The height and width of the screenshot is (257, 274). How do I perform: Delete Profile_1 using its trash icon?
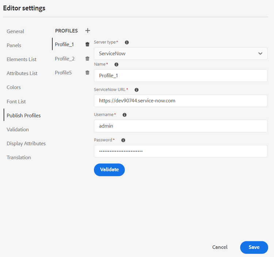coord(87,44)
